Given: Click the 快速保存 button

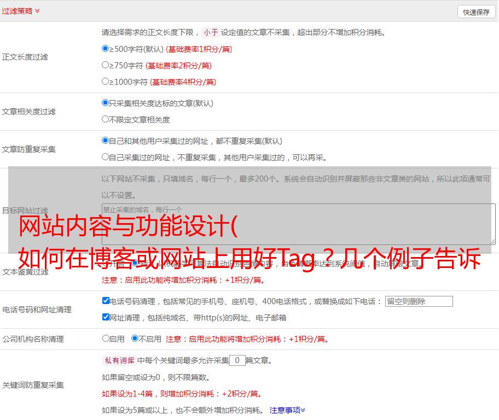Looking at the screenshot, I should click(476, 12).
